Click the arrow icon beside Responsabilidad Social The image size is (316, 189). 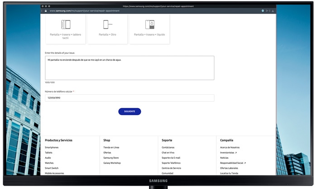pyautogui.click(x=245, y=163)
